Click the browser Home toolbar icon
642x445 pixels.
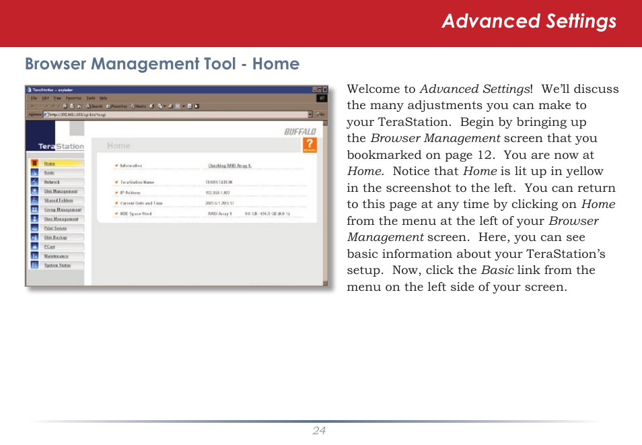click(79, 106)
